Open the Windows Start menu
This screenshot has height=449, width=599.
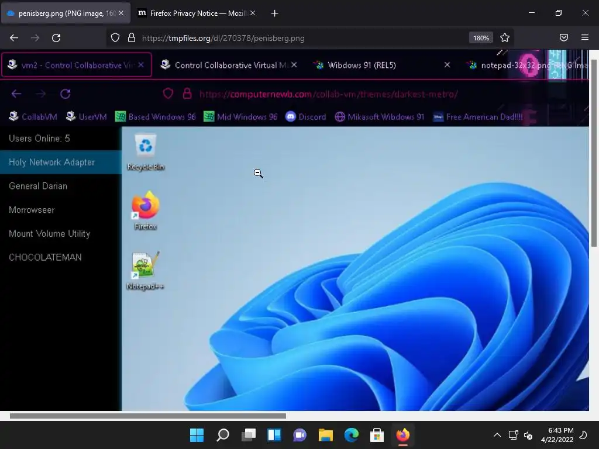pos(197,435)
